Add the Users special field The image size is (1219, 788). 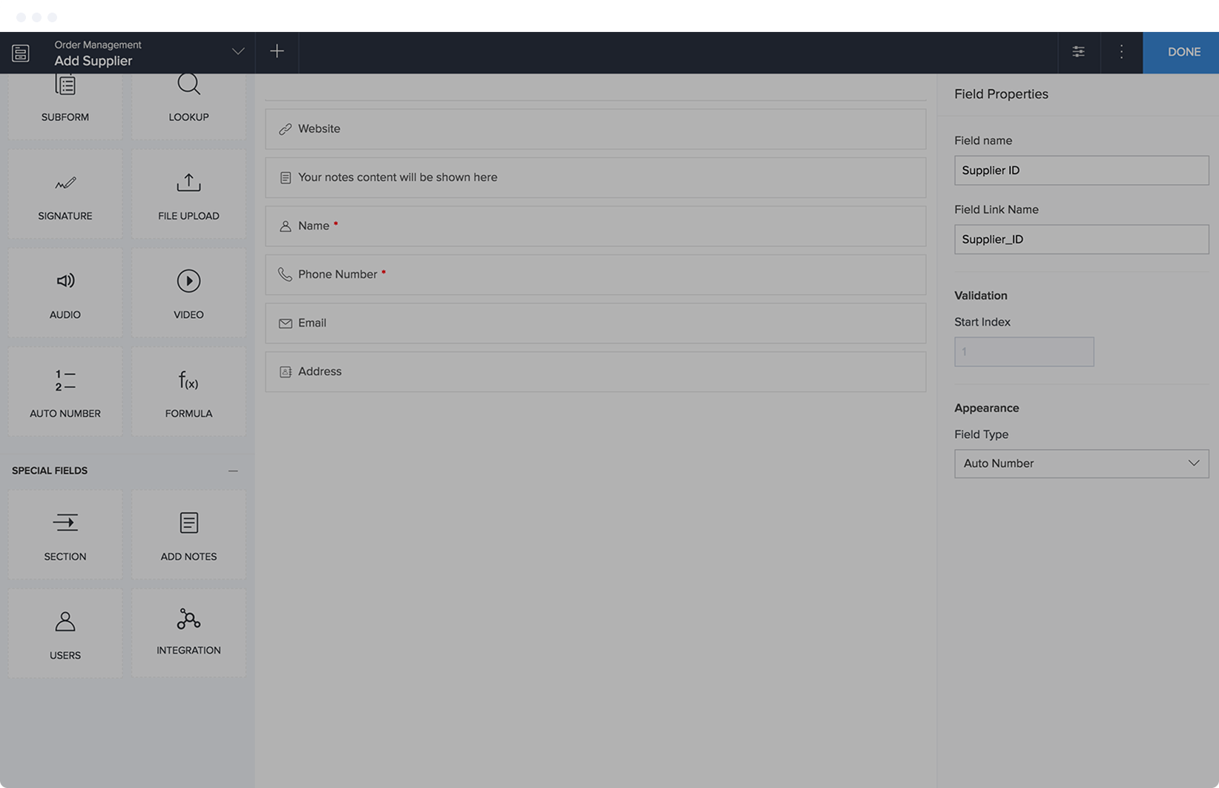pos(65,634)
